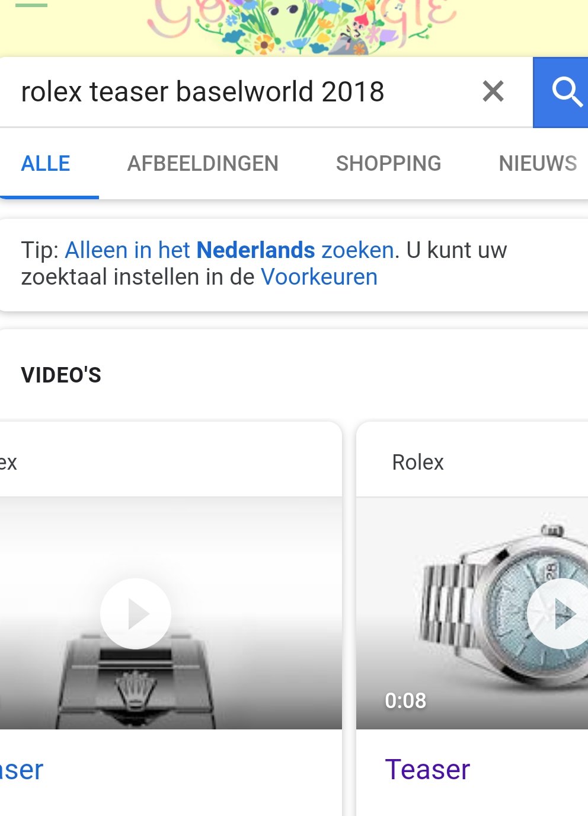The width and height of the screenshot is (588, 816).
Task: Switch to the AFBEELDINGEN tab
Action: click(203, 163)
